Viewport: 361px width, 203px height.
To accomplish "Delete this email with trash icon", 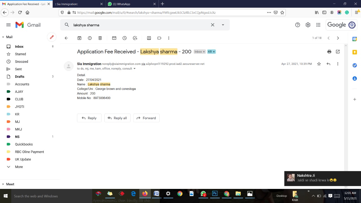I will [100, 38].
